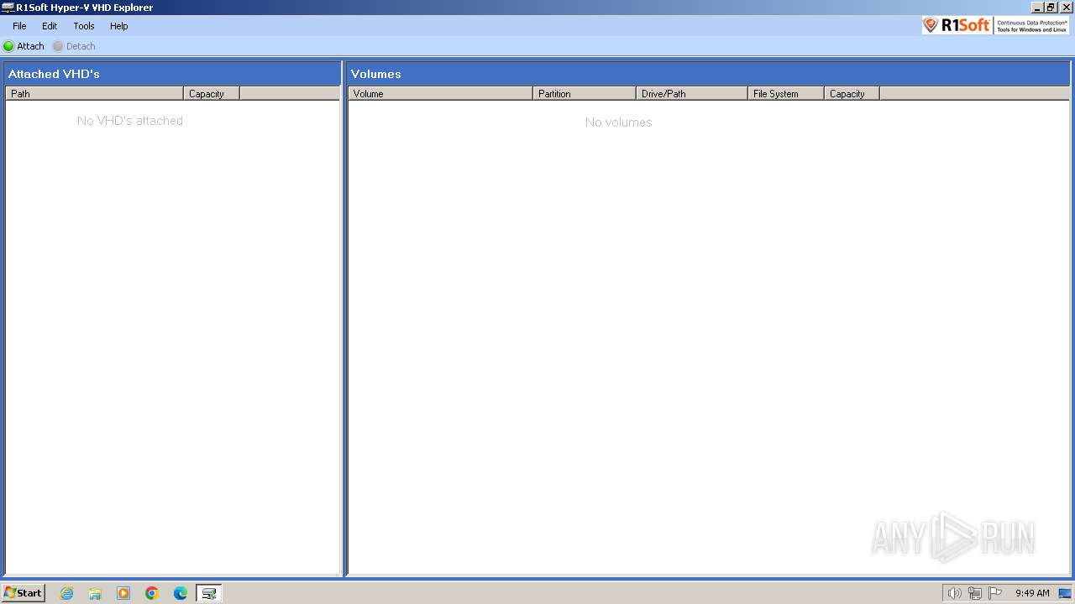Click the Drive/Path column header
The image size is (1075, 604).
(x=692, y=93)
